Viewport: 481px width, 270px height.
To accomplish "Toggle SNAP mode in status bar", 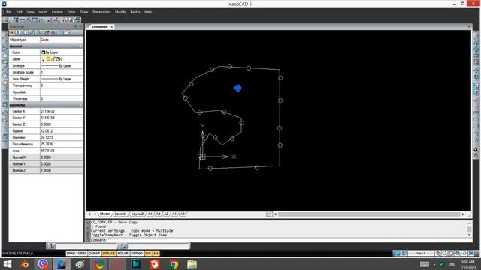I will click(x=71, y=253).
